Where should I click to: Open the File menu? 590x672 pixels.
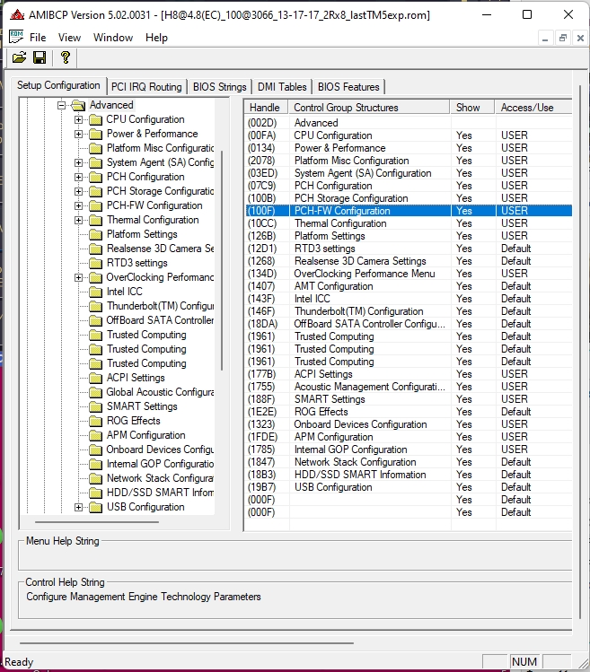(38, 38)
